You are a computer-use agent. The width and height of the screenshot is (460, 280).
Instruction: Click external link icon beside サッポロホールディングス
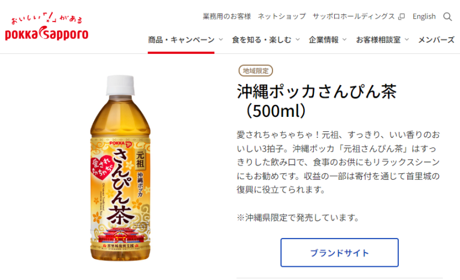tap(402, 16)
